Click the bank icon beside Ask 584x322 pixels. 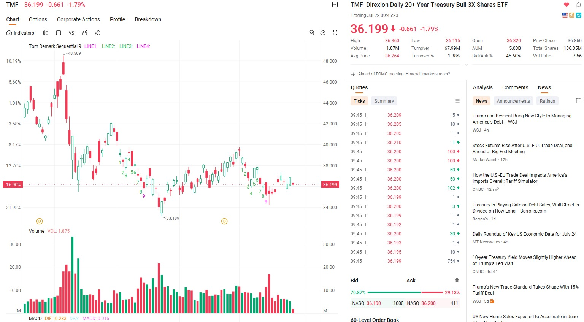pyautogui.click(x=457, y=281)
